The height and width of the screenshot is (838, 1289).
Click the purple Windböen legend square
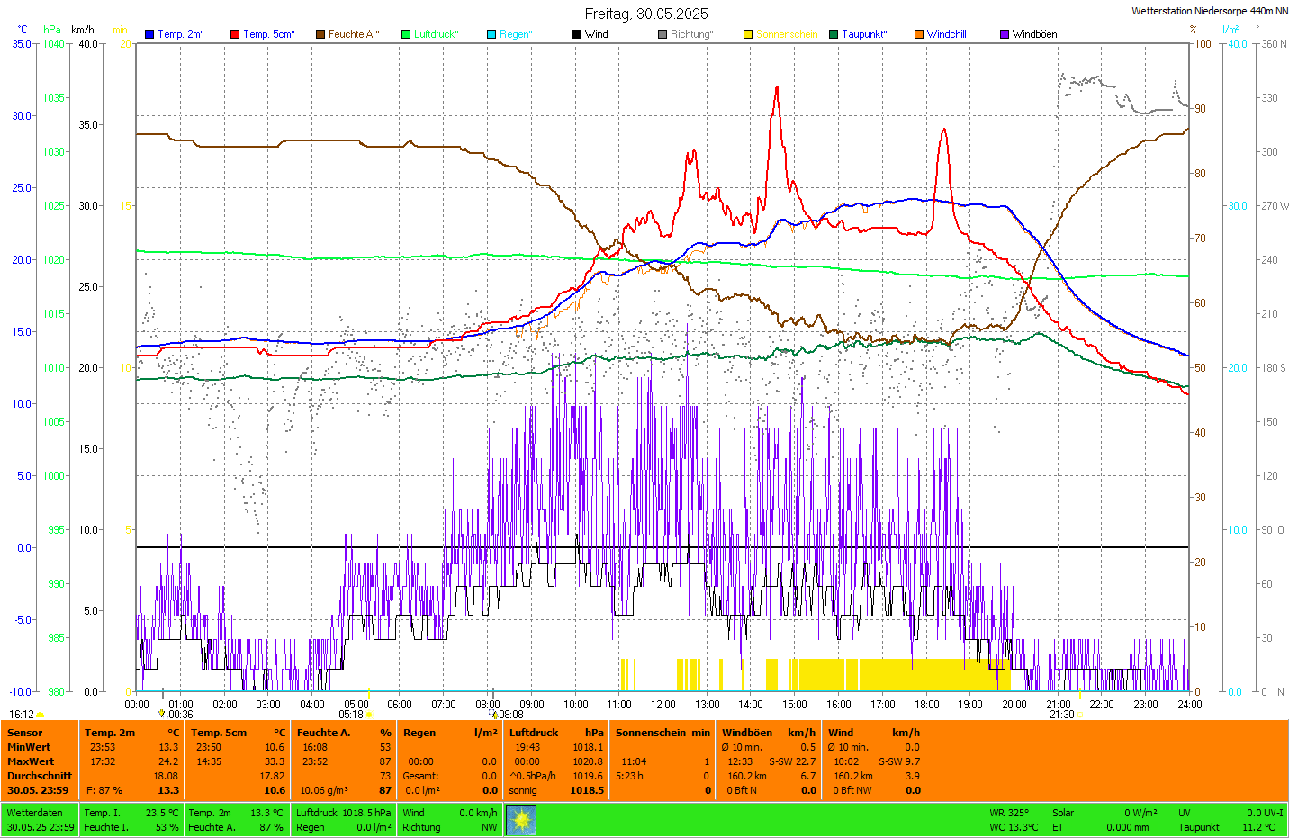point(1005,34)
